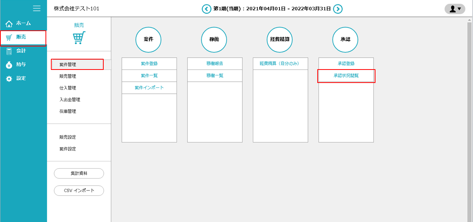The width and height of the screenshot is (473, 222).
Task: Select 案件管理 in the submenu
Action: pyautogui.click(x=67, y=65)
